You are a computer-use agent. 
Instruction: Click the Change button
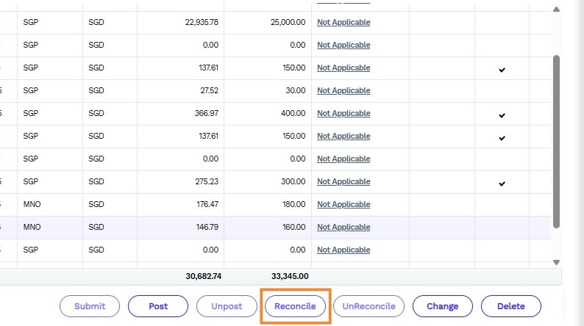442,306
